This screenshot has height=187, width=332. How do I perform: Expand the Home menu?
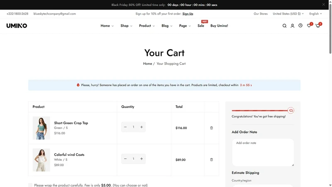[107, 26]
